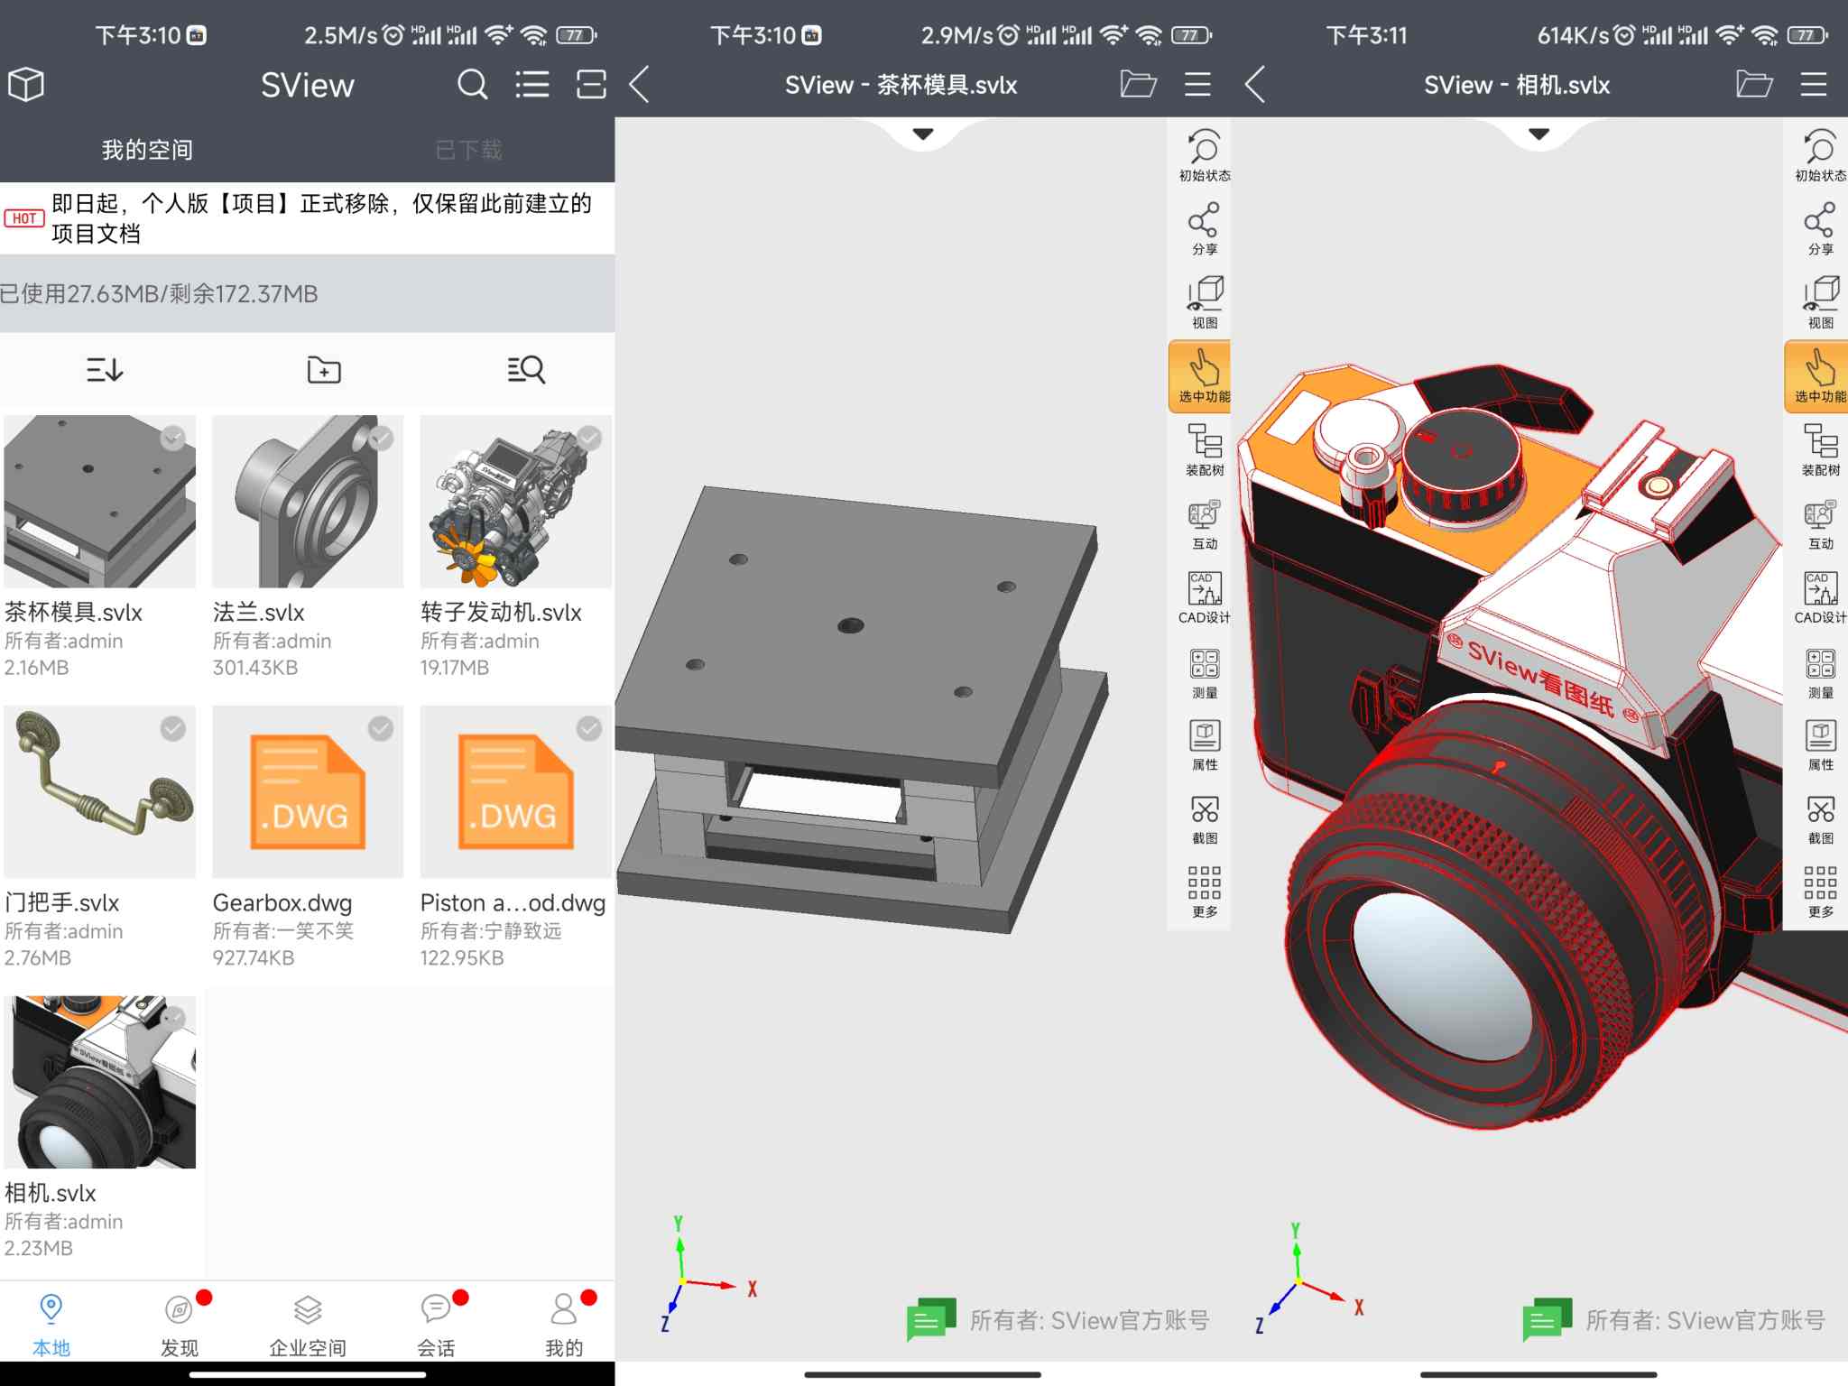
Task: Tick the select circle on Piston a...od.dwg
Action: pyautogui.click(x=589, y=728)
